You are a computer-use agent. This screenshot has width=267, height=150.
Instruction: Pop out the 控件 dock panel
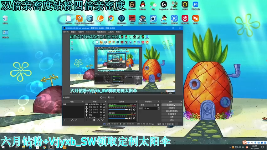tap(181, 102)
